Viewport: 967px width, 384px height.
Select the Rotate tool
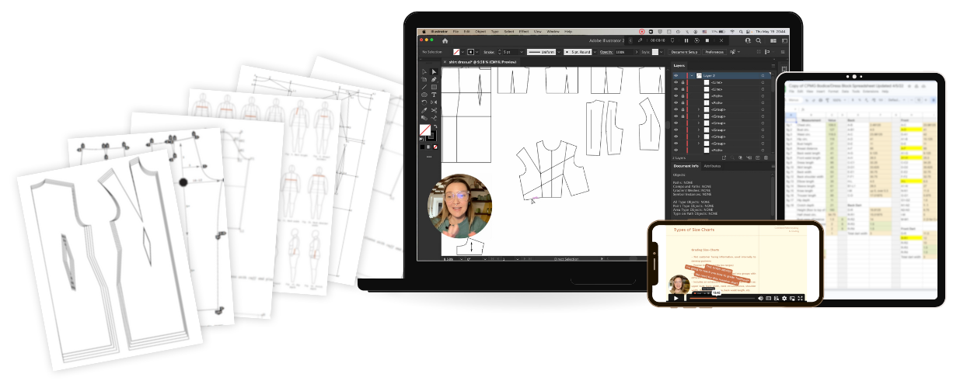[x=424, y=102]
